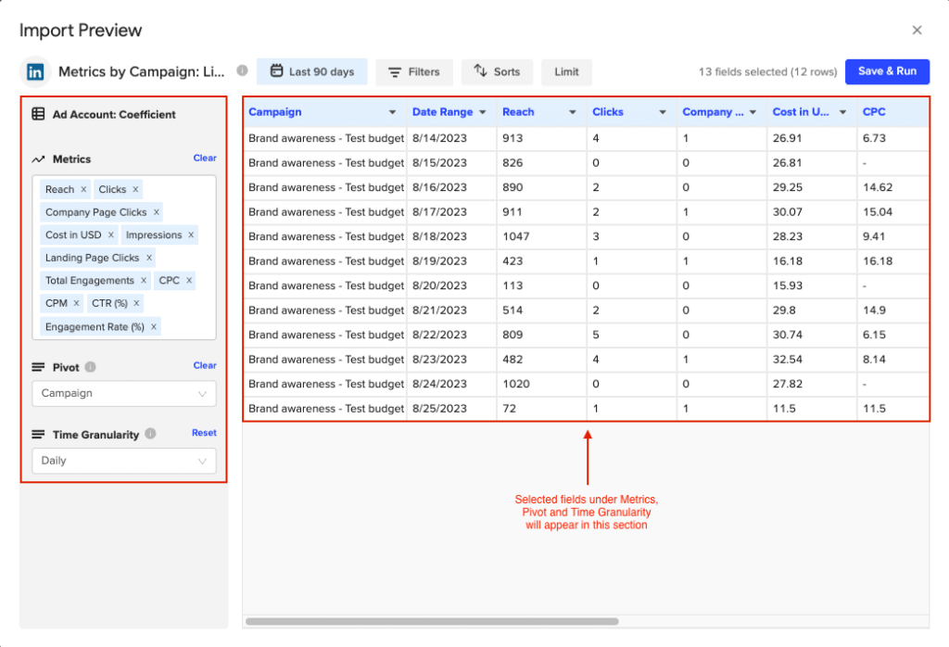Remove the CTR (%) tag
The width and height of the screenshot is (949, 647).
pyautogui.click(x=136, y=303)
